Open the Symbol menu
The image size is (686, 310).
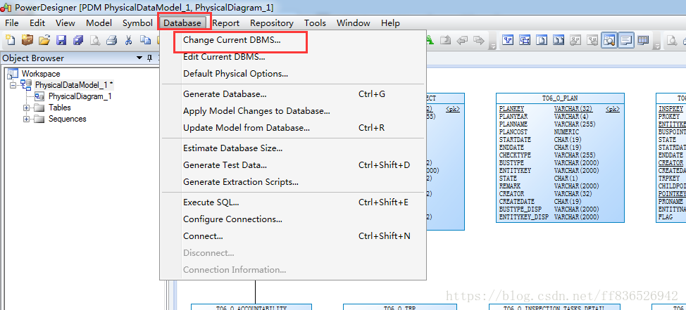point(137,23)
